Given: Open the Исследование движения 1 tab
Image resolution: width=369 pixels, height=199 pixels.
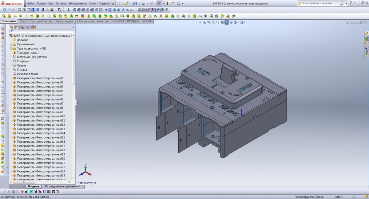Looking at the screenshot, I should point(62,186).
